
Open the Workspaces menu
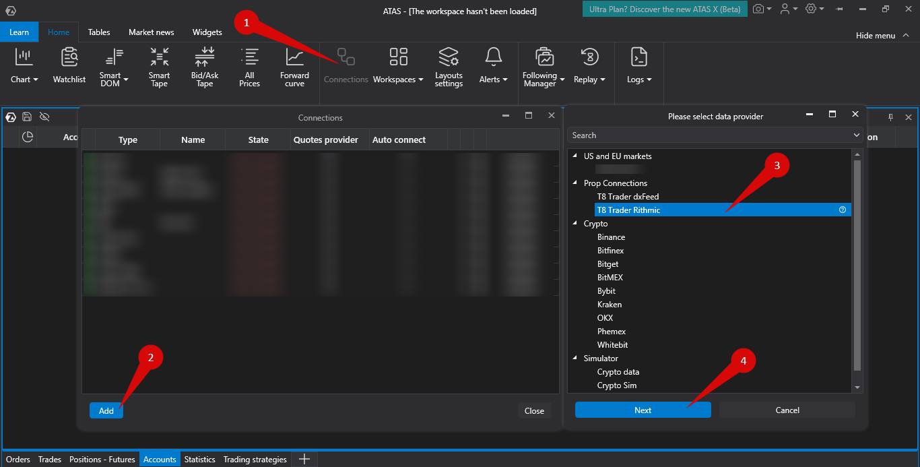point(399,66)
